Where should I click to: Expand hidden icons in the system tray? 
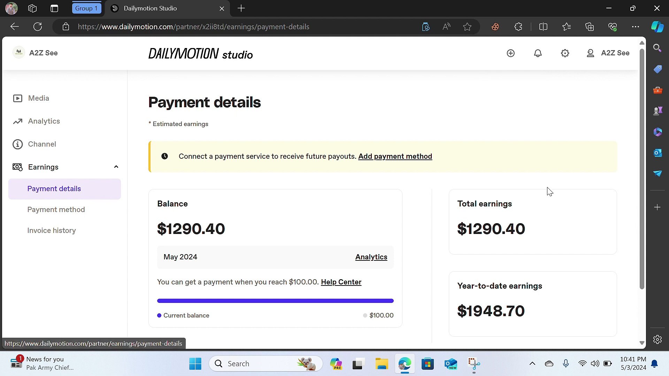[532, 363]
